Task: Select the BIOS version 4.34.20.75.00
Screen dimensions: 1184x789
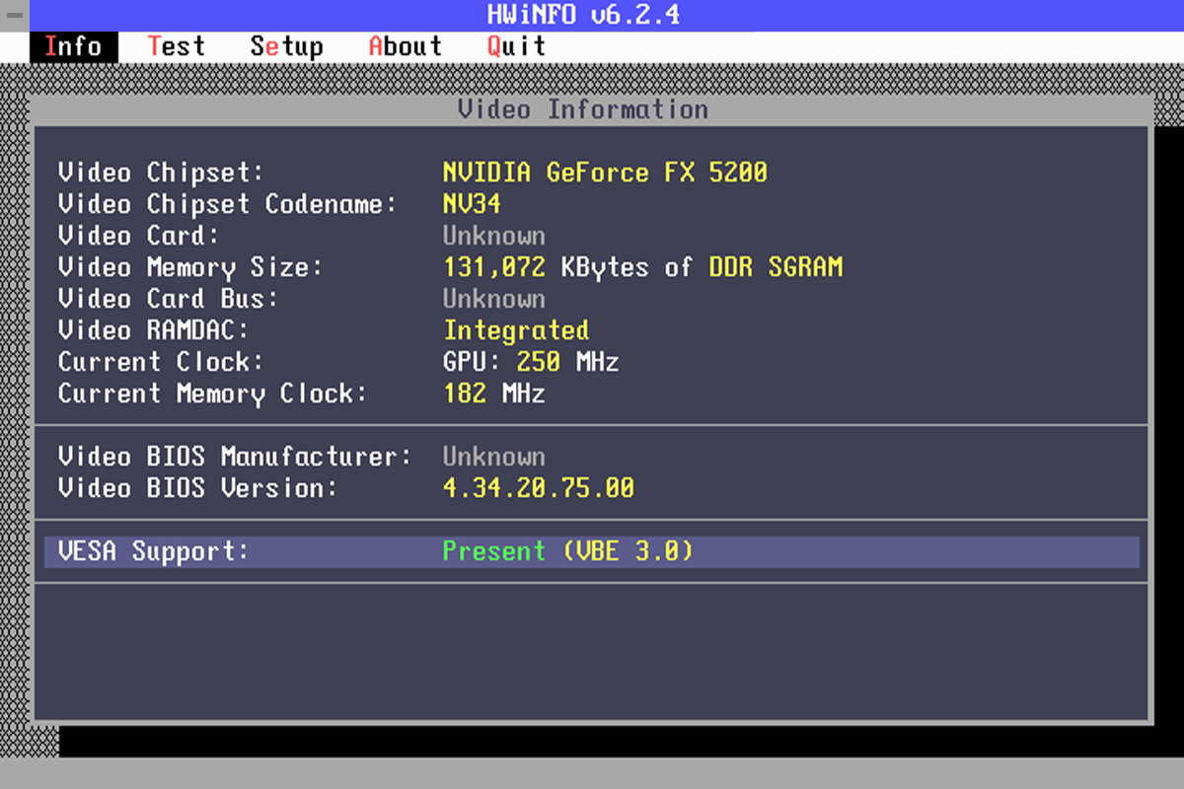Action: coord(538,488)
